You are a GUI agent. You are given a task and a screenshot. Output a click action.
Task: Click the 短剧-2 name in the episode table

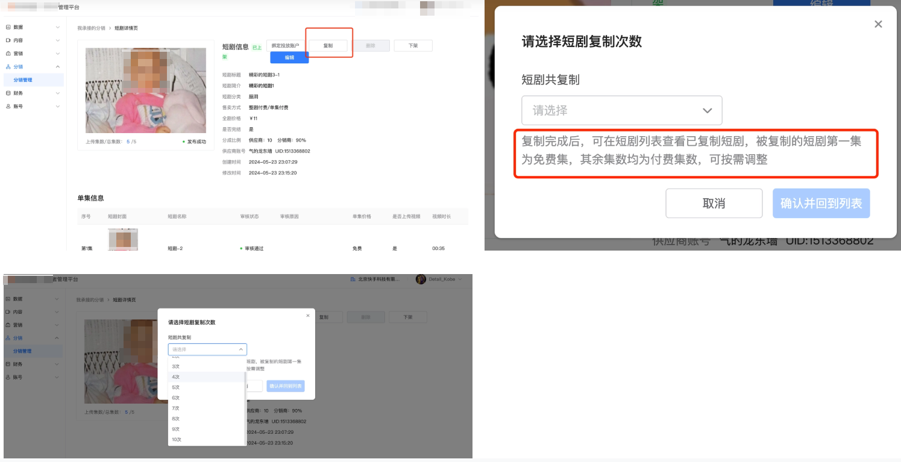coord(175,248)
